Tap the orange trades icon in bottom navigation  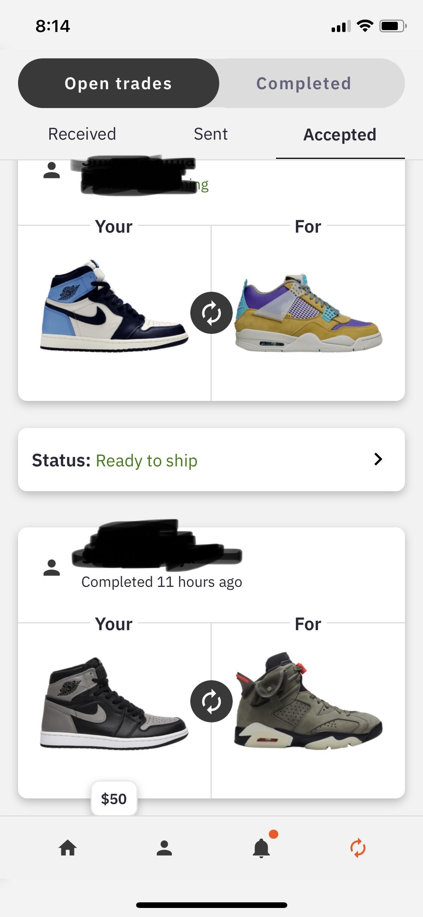click(358, 848)
